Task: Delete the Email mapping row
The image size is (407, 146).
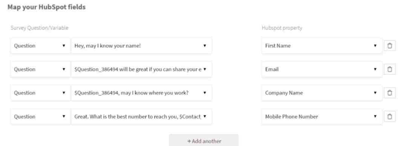Action: point(390,69)
